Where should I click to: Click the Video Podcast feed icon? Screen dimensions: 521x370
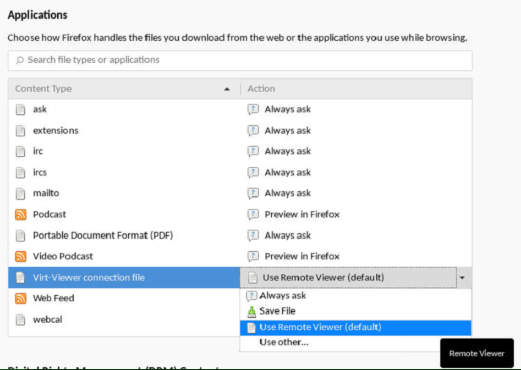click(21, 256)
